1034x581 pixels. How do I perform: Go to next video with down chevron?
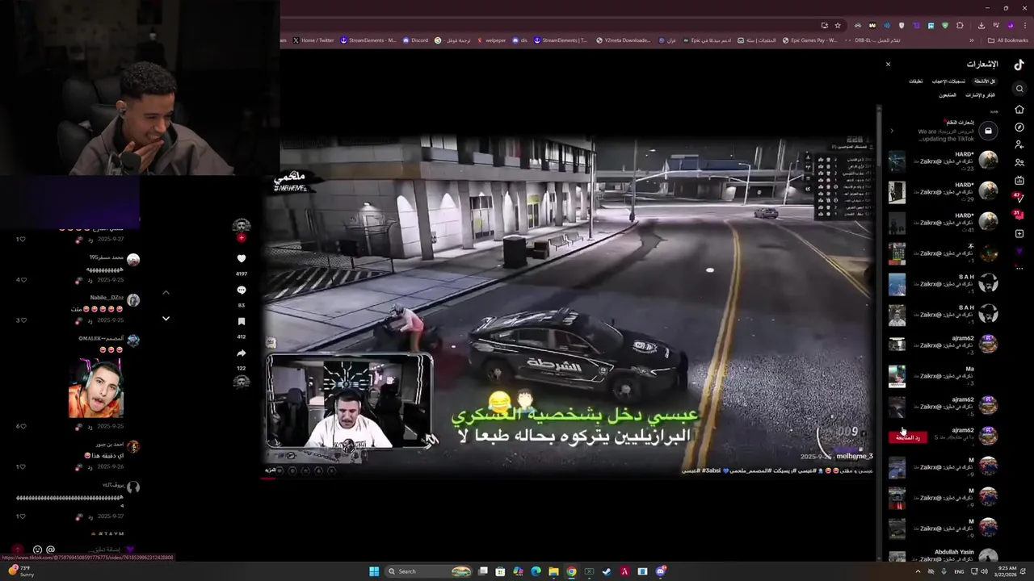point(166,319)
